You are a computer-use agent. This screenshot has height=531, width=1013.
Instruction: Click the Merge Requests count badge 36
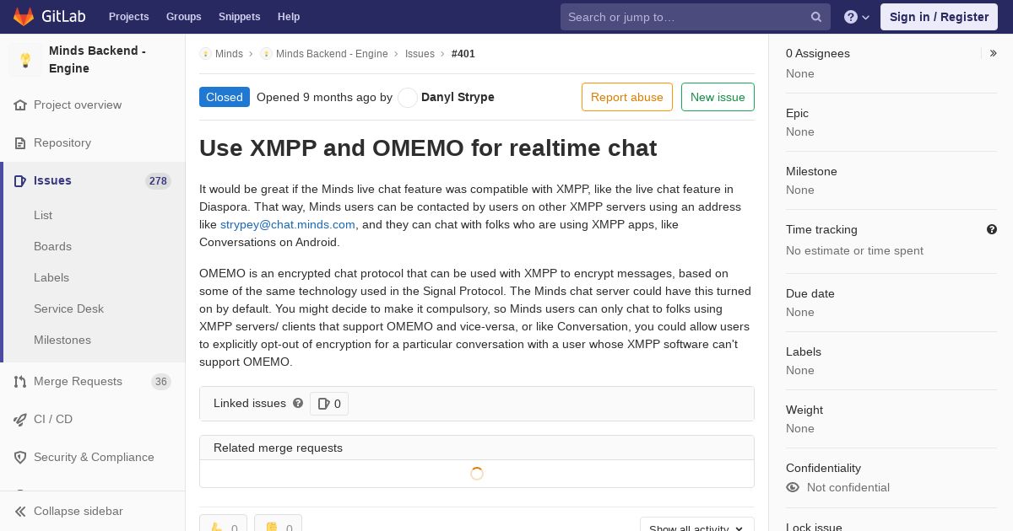(x=161, y=382)
